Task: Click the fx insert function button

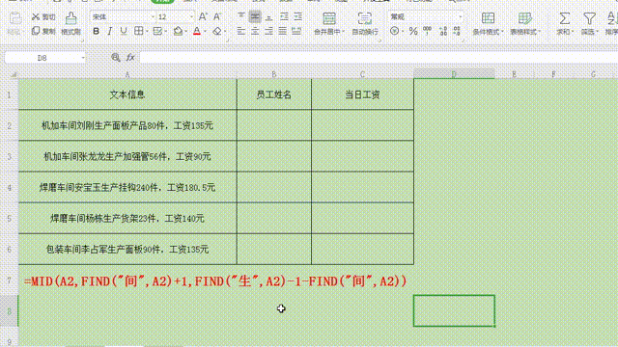Action: (x=130, y=58)
